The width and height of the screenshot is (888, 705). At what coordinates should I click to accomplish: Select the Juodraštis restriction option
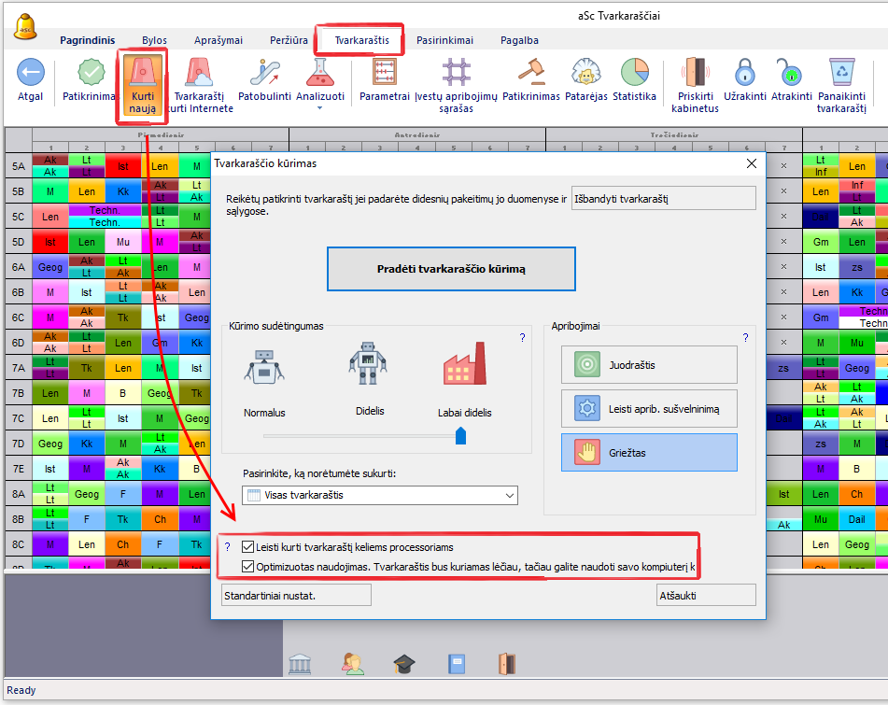(x=649, y=364)
